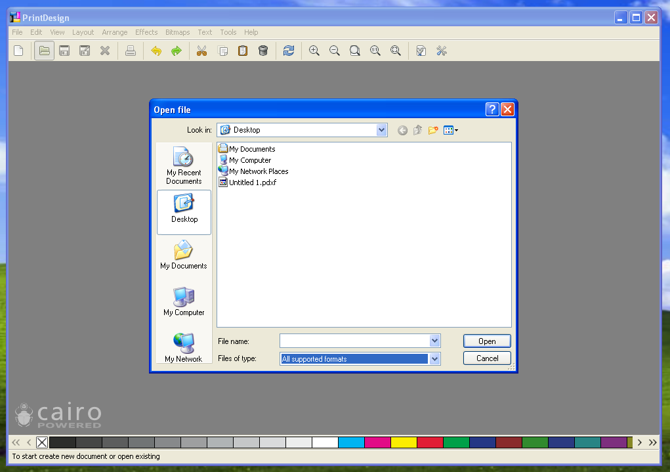Screen dimensions: 670x472
Task: Select the no-color X swatch in palette
Action: click(42, 442)
